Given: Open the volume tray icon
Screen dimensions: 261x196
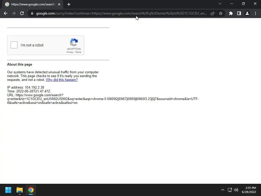Looking at the screenshot, I should pos(236,190).
